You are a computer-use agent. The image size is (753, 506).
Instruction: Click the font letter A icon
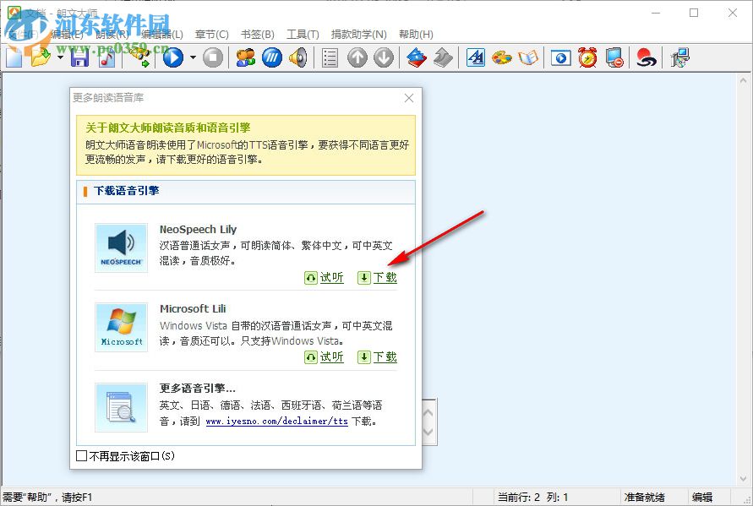pyautogui.click(x=476, y=57)
